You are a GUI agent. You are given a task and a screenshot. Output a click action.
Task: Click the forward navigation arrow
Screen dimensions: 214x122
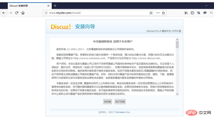coord(10,13)
